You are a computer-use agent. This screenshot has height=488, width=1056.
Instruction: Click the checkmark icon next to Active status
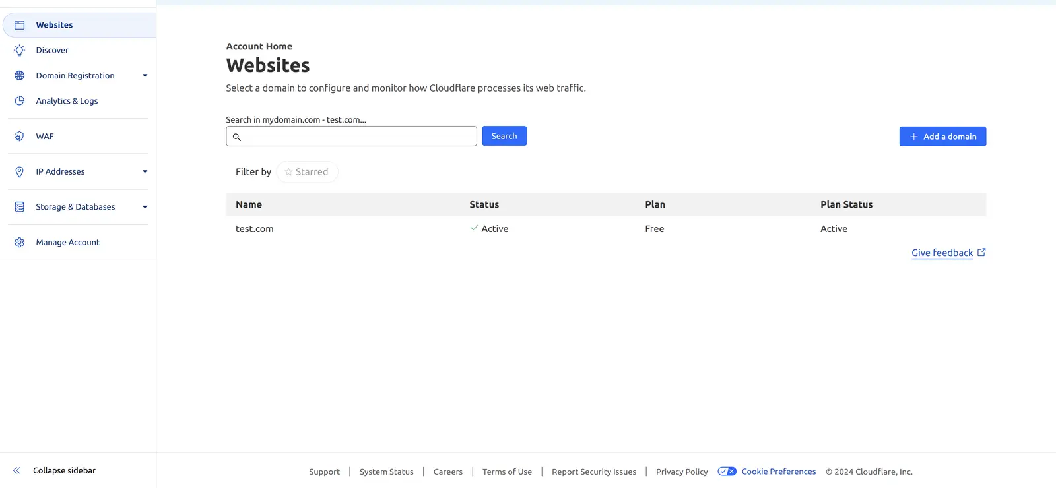click(474, 228)
